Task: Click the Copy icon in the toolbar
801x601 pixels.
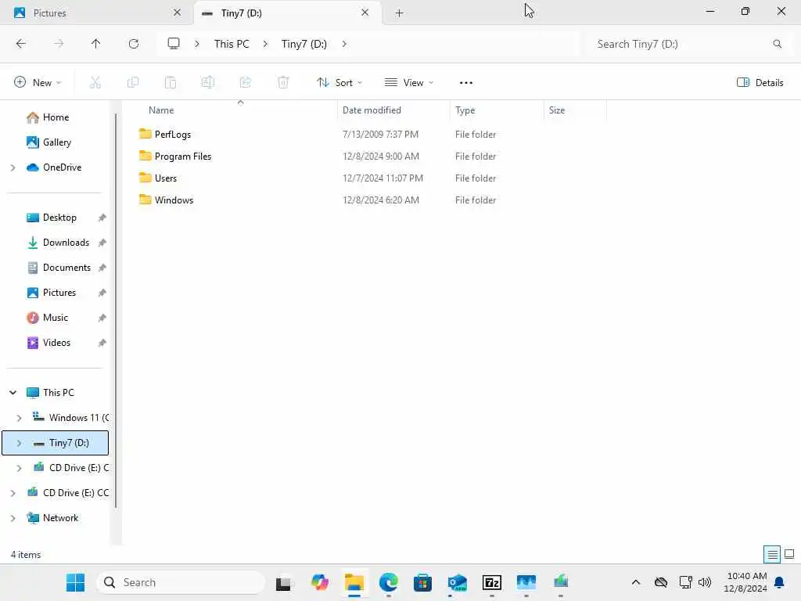Action: pos(133,82)
